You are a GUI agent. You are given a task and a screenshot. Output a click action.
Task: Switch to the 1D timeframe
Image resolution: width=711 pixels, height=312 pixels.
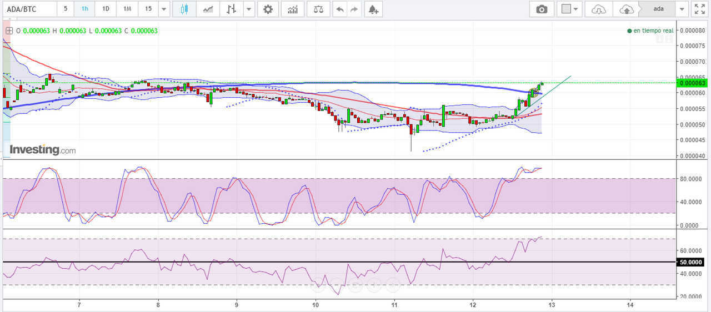point(106,9)
